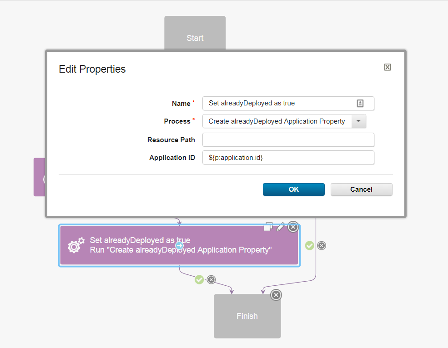Screen dimensions: 448x348
Task: Click the blue arrow connector on the step
Action: 180,246
